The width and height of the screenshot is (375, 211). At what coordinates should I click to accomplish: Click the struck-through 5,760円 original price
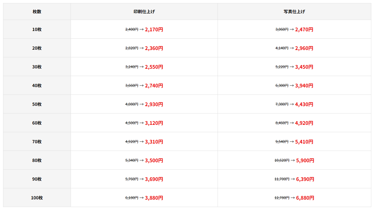pyautogui.click(x=132, y=179)
